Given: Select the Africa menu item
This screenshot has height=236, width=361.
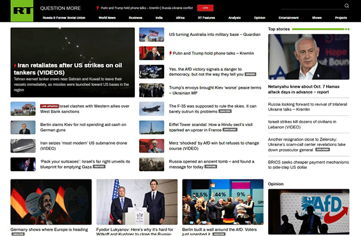Looking at the screenshot, I should tap(180, 17).
